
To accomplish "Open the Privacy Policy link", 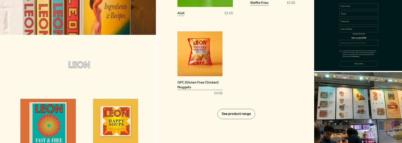I will (356, 57).
